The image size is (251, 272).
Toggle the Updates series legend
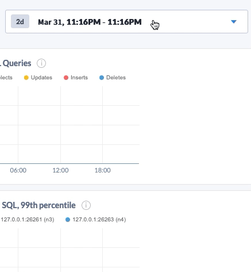click(38, 78)
